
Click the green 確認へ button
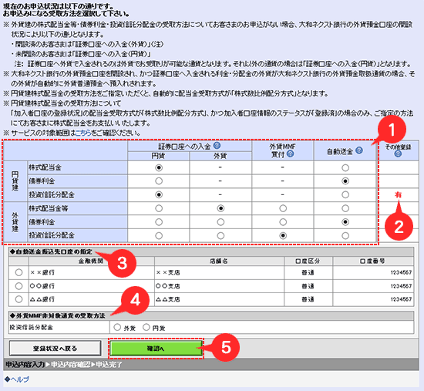click(x=156, y=349)
